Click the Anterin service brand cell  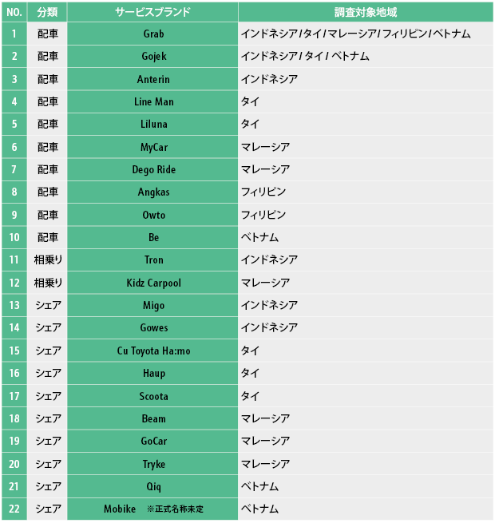pos(153,79)
